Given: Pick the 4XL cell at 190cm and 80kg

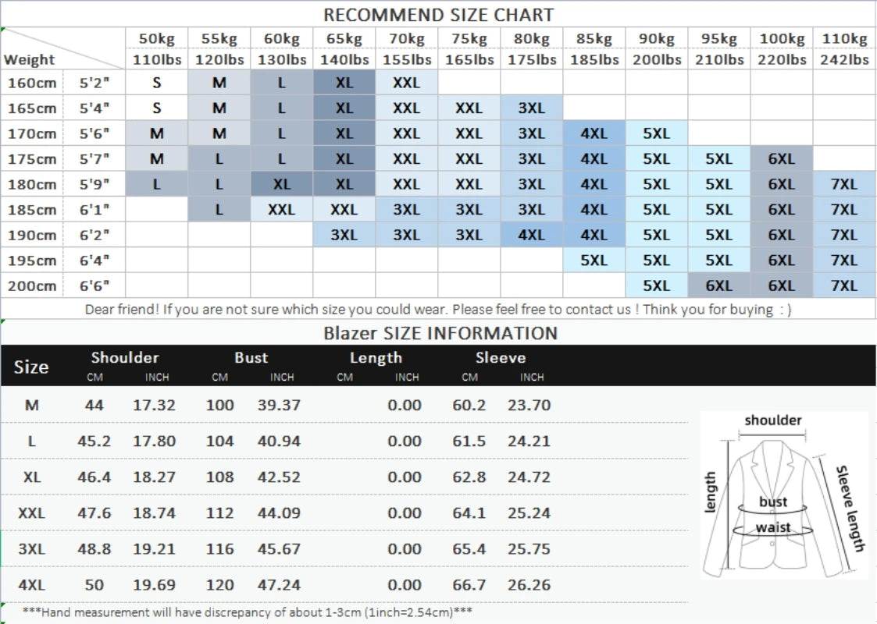Looking at the screenshot, I should [532, 235].
